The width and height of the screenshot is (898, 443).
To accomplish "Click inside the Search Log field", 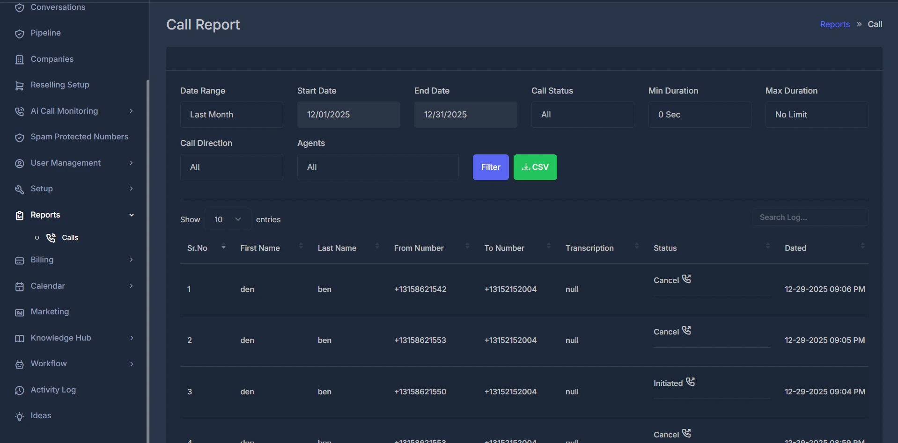I will click(810, 217).
